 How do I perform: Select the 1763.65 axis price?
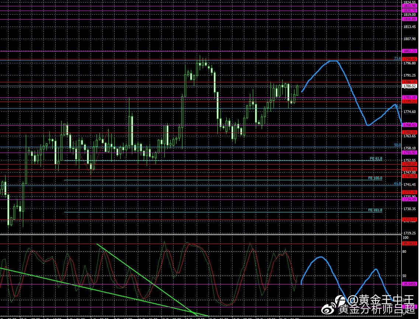[409, 136]
